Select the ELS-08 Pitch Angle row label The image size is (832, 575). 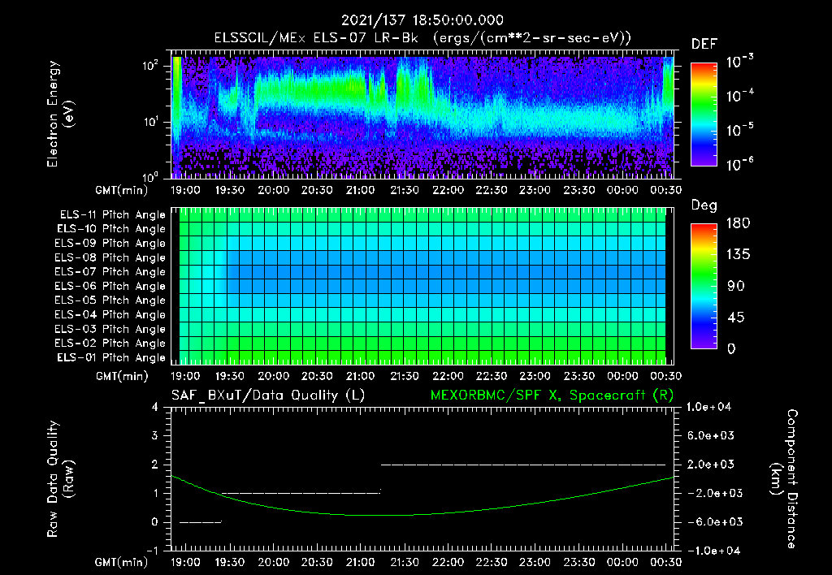coord(110,257)
